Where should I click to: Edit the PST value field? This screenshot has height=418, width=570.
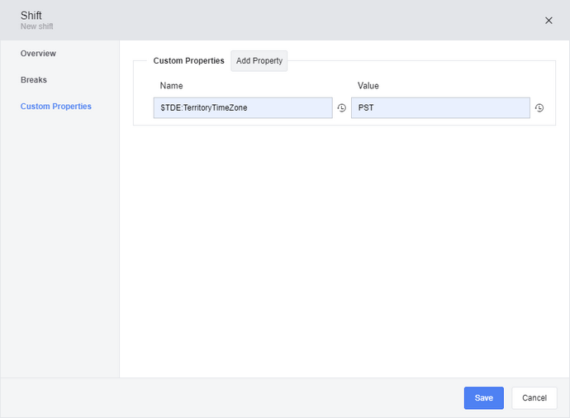tap(440, 108)
